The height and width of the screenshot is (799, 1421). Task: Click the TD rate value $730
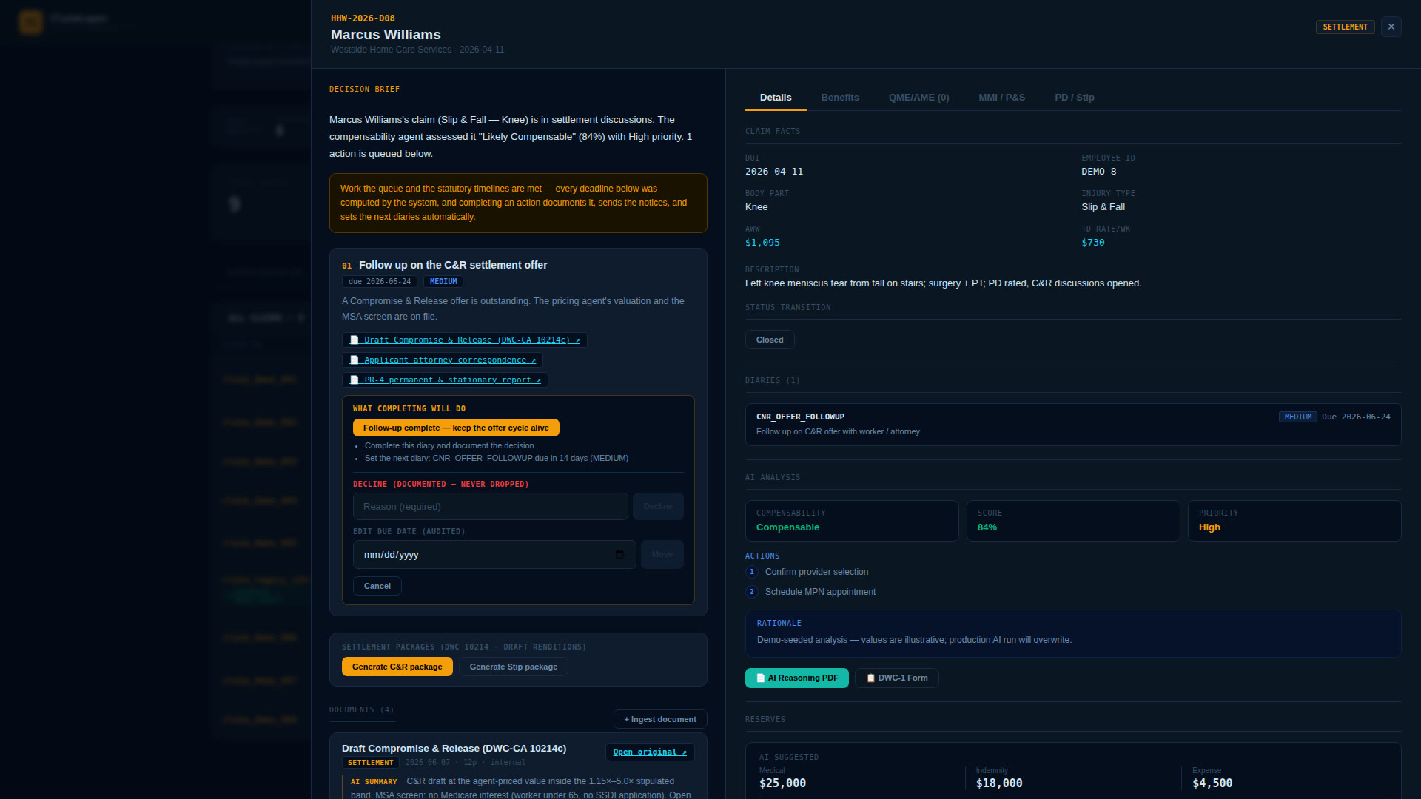pos(1093,243)
